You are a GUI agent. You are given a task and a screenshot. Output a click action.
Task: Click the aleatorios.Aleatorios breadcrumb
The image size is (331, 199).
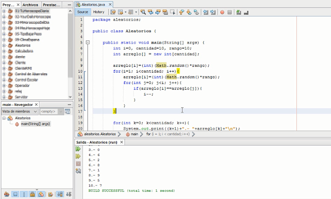click(x=100, y=134)
